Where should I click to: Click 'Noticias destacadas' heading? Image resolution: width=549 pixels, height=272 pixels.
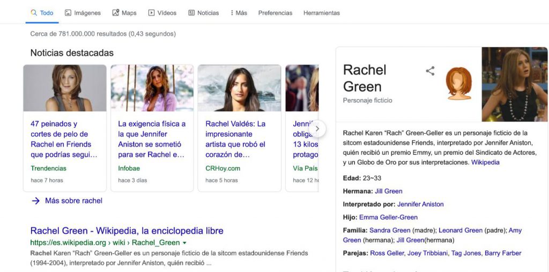pos(72,53)
